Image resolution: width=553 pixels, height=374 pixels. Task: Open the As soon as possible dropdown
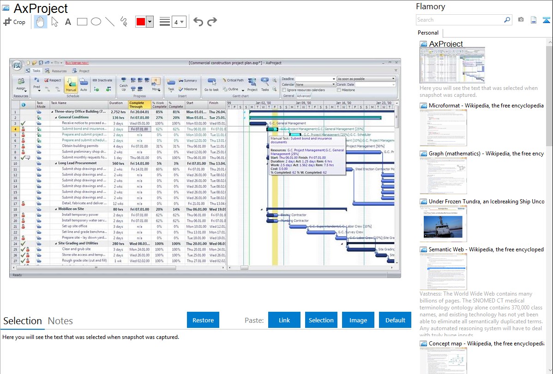point(366,78)
